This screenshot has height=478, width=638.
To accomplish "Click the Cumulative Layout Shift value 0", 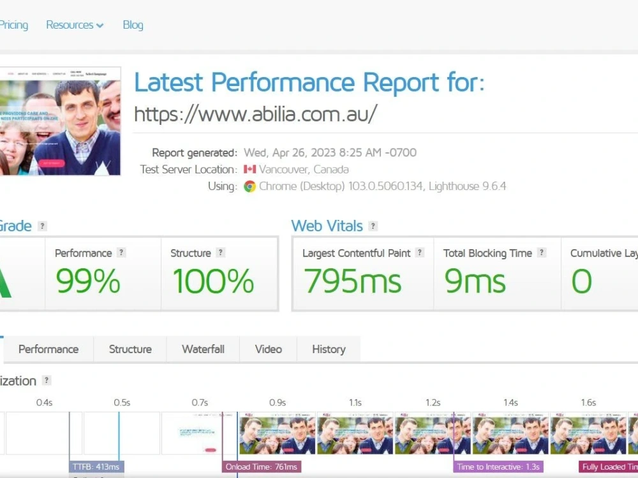I will point(581,281).
